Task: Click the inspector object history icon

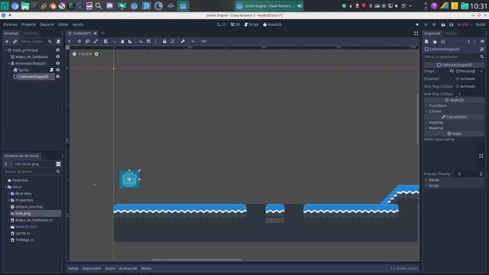Action: [482, 41]
